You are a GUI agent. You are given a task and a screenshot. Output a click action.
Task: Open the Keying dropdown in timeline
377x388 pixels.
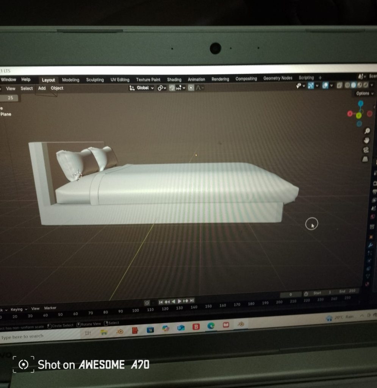pyautogui.click(x=19, y=309)
